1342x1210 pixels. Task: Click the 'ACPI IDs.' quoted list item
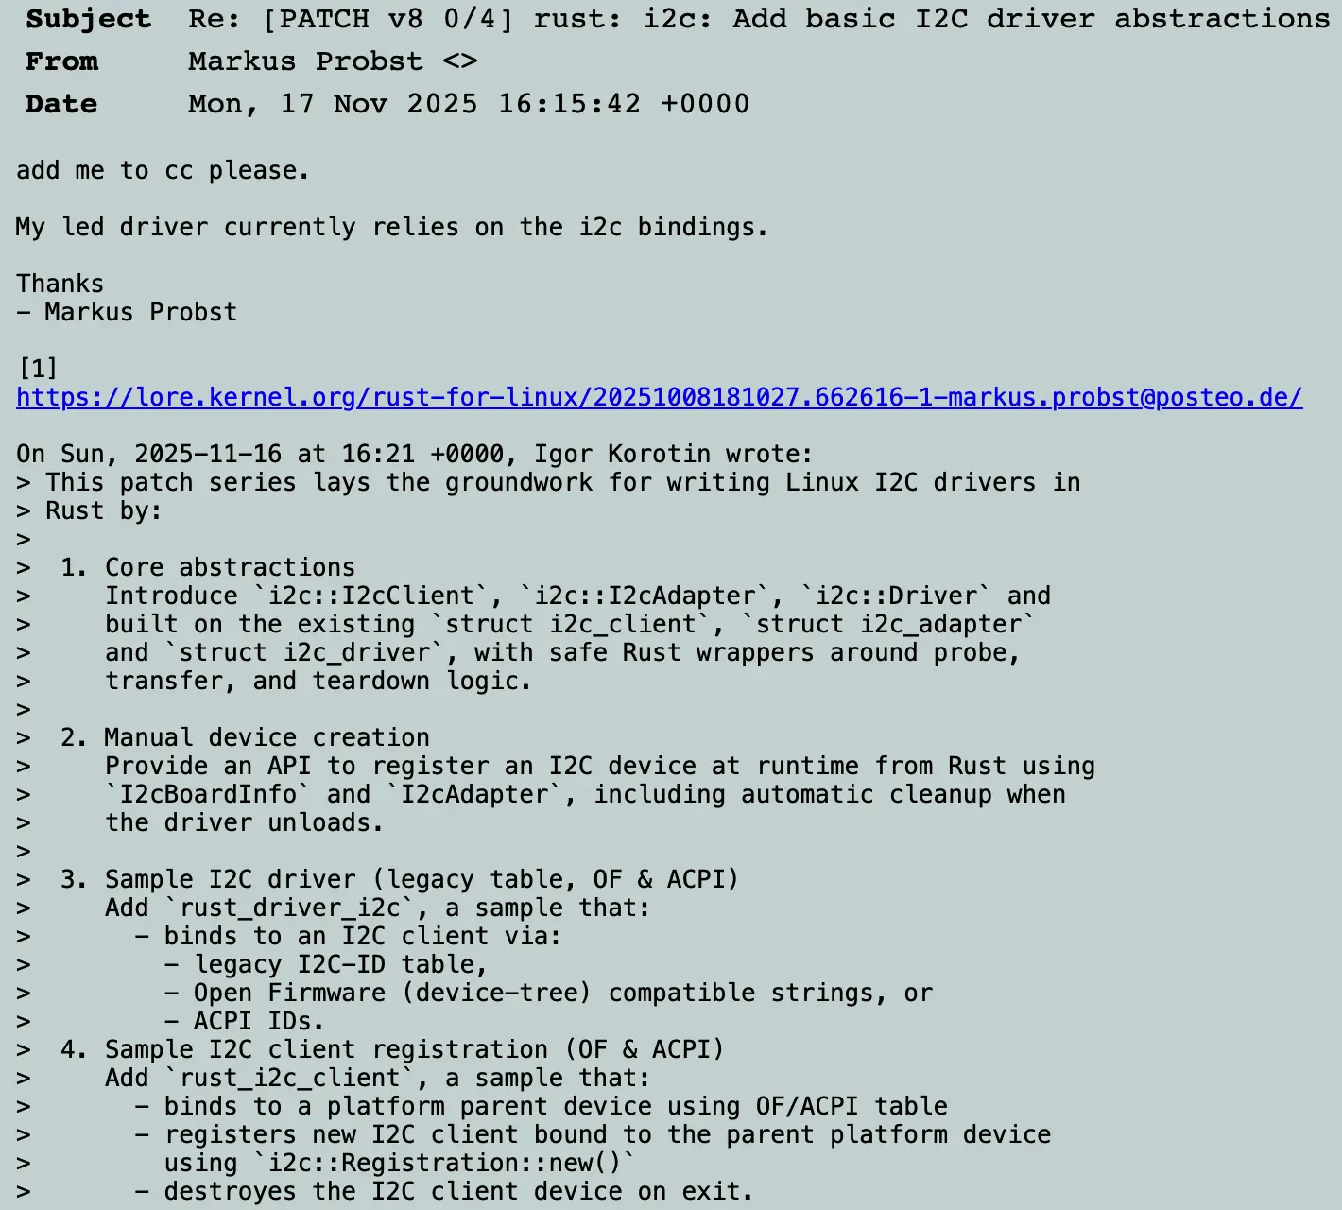pyautogui.click(x=244, y=1021)
